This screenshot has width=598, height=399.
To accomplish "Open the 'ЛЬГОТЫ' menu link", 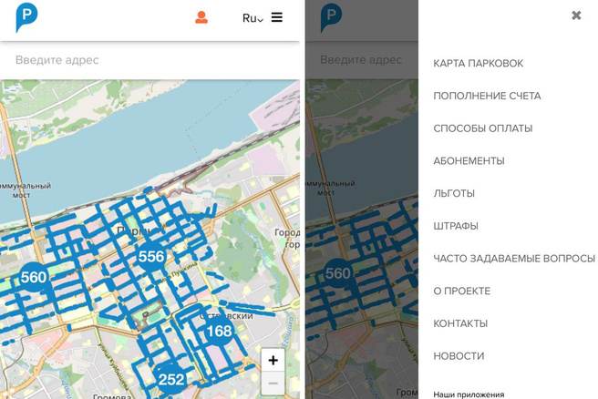I will point(454,194).
